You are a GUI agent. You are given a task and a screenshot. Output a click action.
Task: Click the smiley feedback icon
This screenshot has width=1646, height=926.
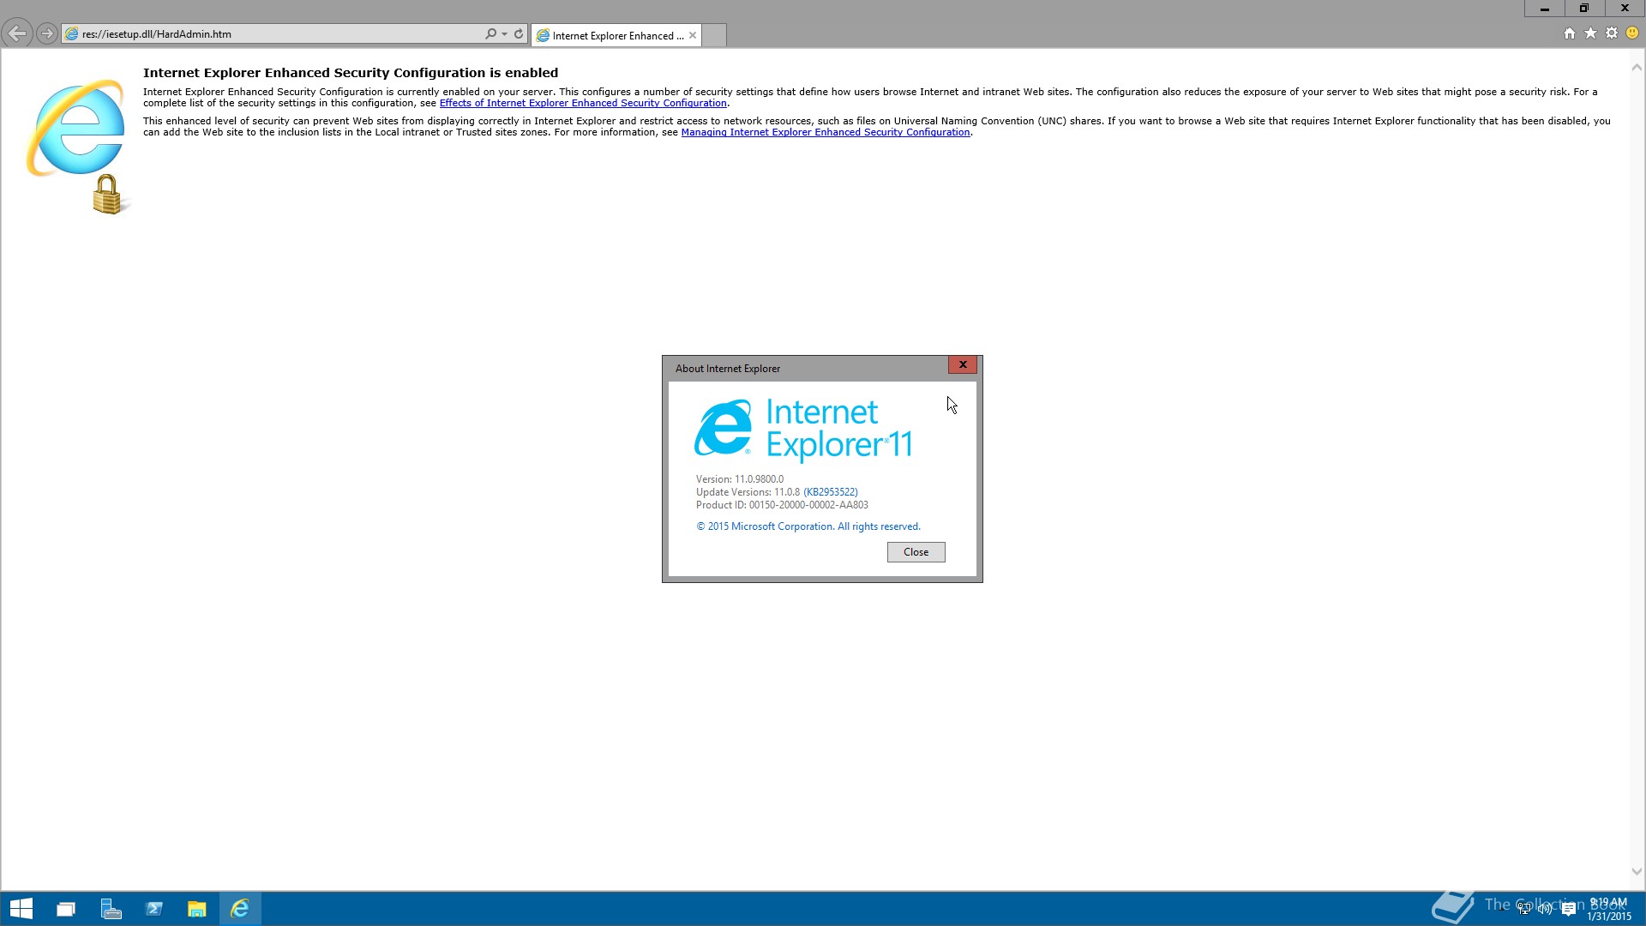pos(1632,33)
